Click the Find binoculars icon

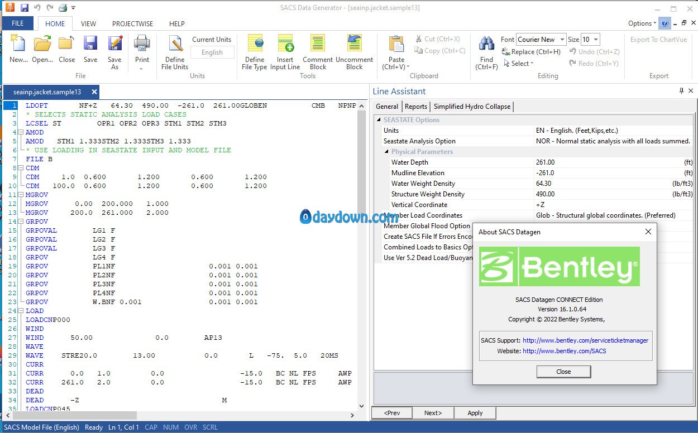(x=486, y=44)
